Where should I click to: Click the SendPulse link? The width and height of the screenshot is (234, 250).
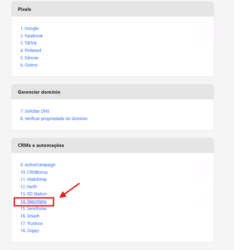(x=33, y=209)
